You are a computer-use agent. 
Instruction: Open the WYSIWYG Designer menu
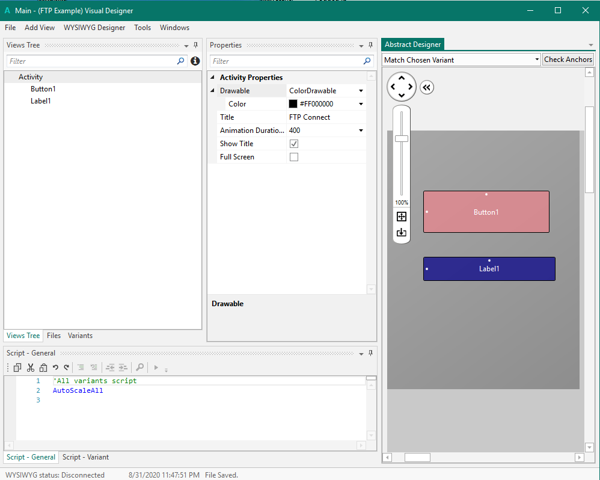point(94,27)
